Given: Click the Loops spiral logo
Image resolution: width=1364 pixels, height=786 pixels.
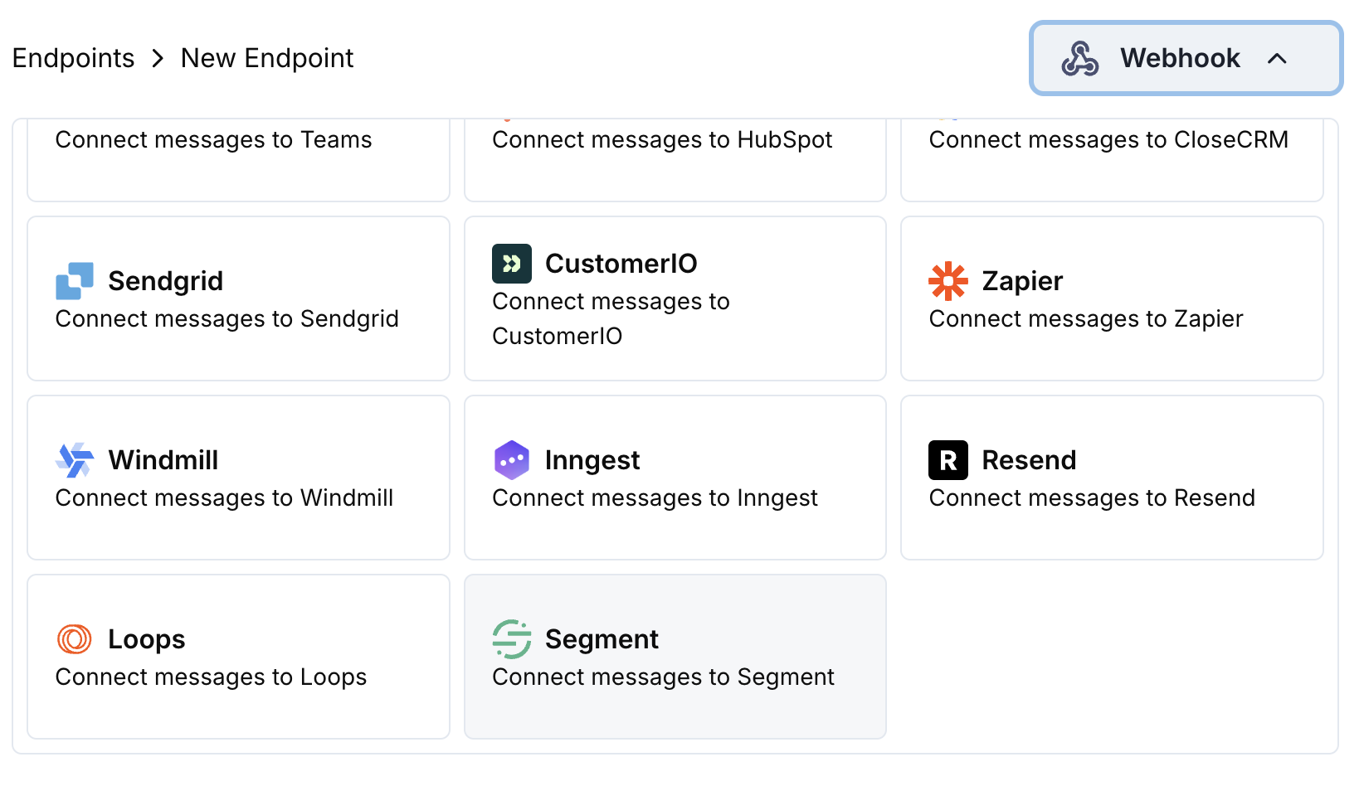Looking at the screenshot, I should pos(75,639).
